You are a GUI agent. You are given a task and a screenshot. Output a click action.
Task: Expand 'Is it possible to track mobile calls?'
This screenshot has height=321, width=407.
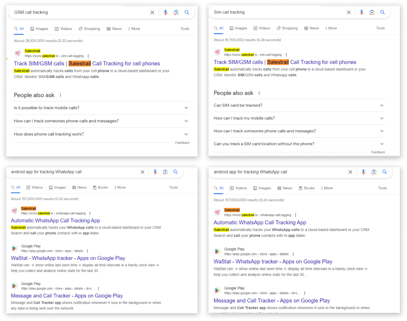click(101, 108)
